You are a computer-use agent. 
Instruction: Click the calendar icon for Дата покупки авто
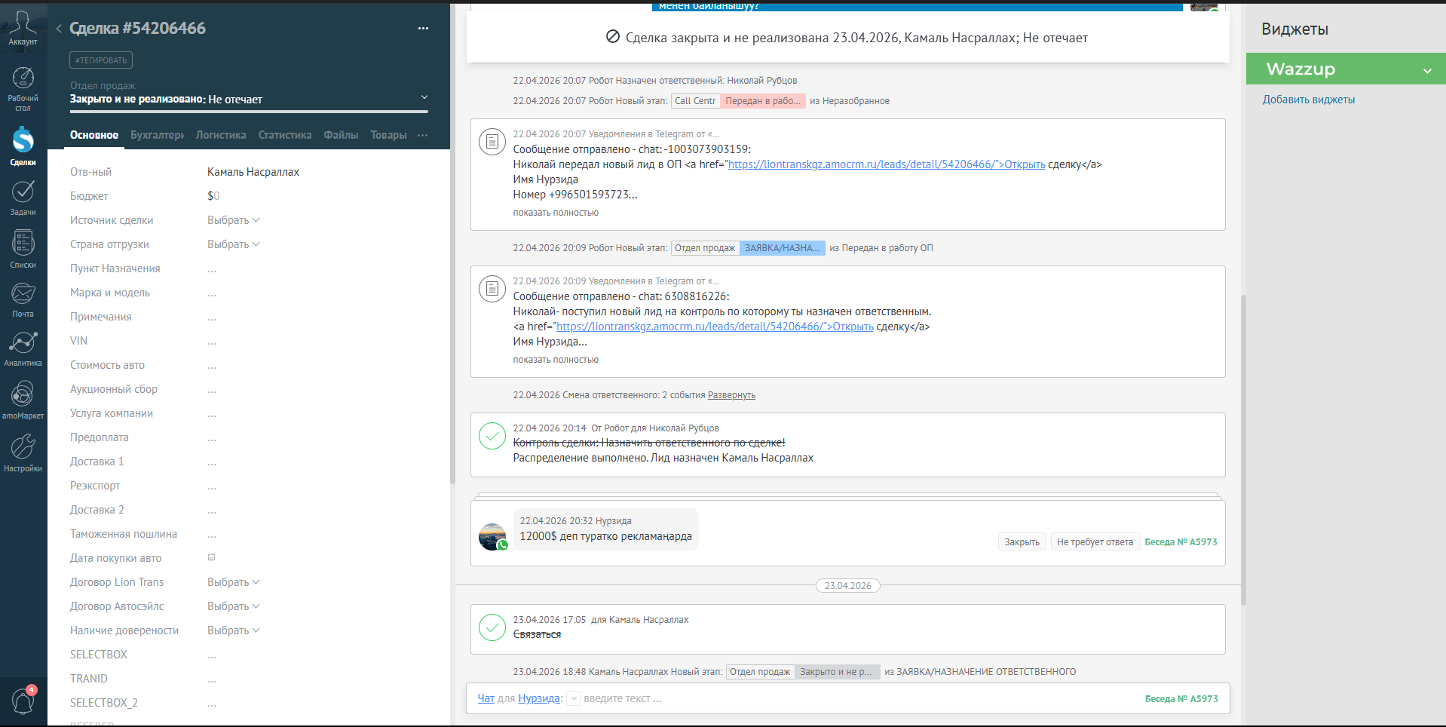pyautogui.click(x=212, y=557)
